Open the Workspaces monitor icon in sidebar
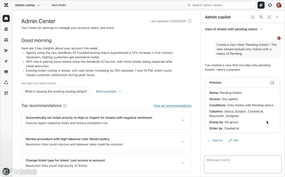Viewport: 285px width, 177px height. (x=6, y=72)
